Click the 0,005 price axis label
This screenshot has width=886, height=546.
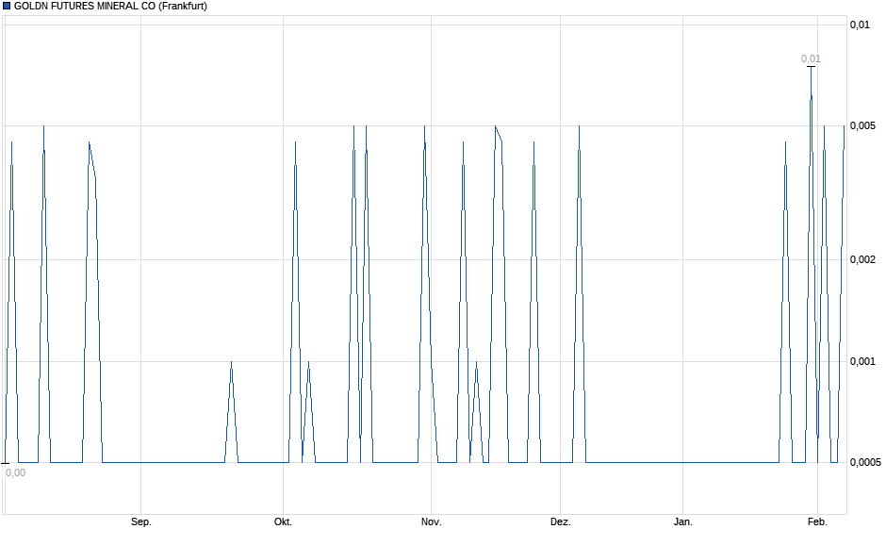pos(862,125)
